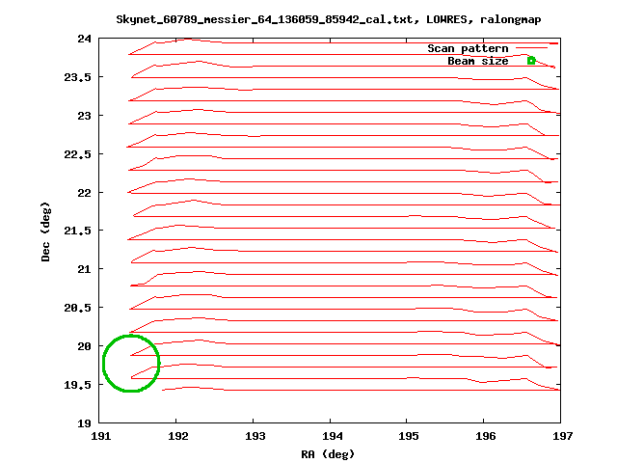Click the 'Beam size' legend label

click(x=478, y=62)
